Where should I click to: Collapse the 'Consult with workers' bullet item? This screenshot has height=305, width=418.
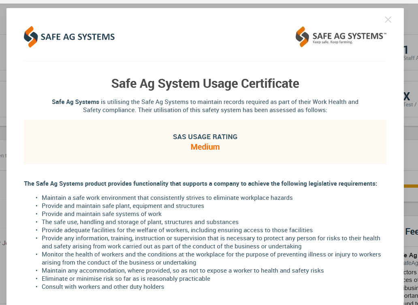(102, 286)
